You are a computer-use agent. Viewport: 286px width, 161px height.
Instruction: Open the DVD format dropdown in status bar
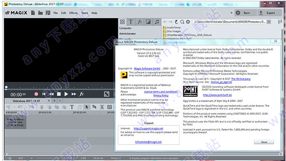[x=31, y=158]
